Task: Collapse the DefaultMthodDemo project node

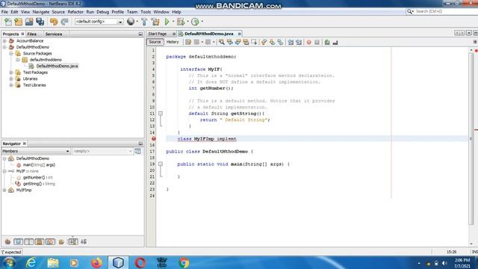Action: pyautogui.click(x=4, y=47)
